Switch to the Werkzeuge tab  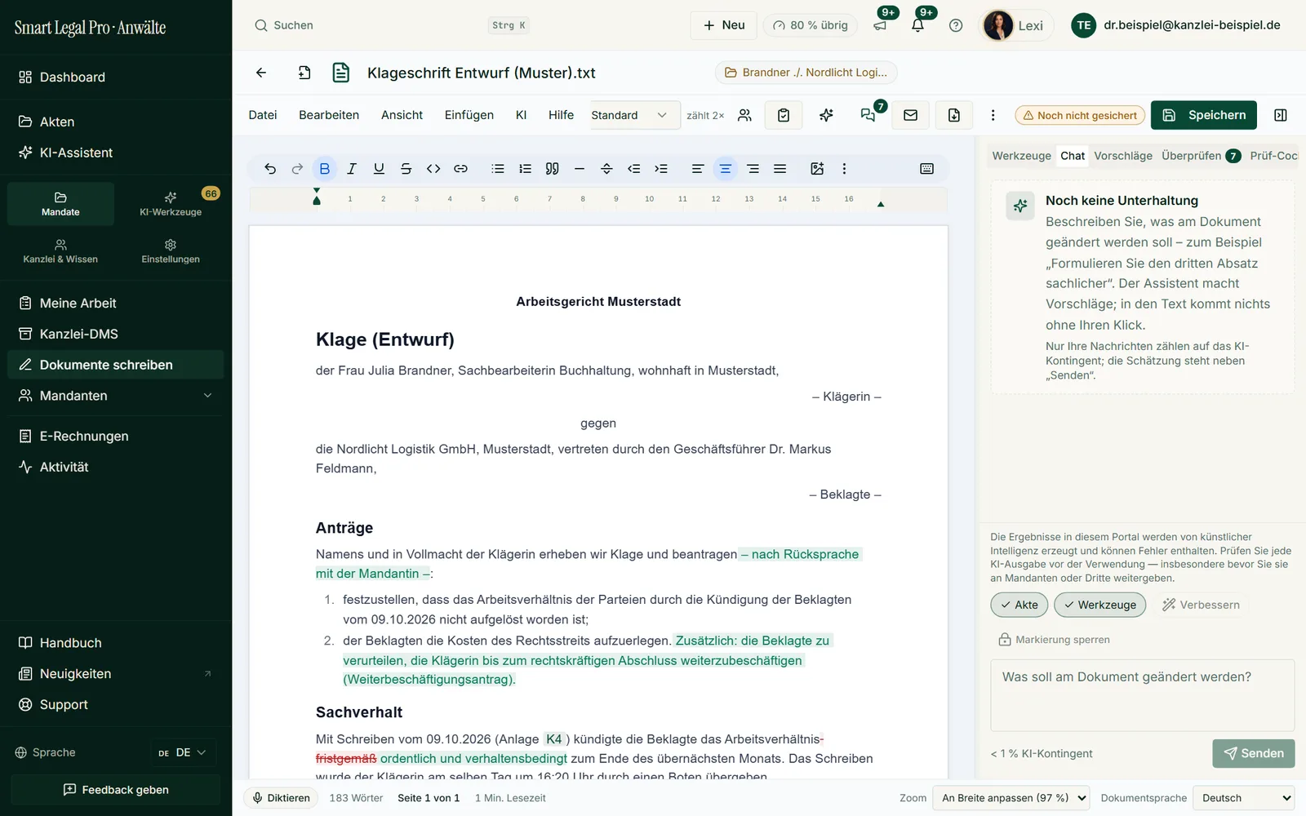(1022, 156)
